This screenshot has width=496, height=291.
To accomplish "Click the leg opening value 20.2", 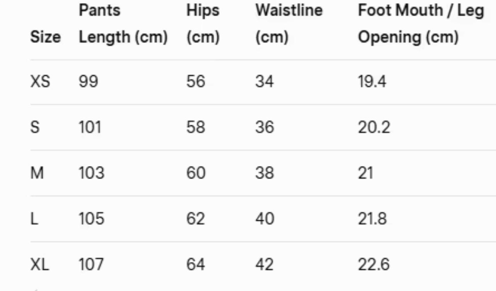I will click(x=374, y=127).
